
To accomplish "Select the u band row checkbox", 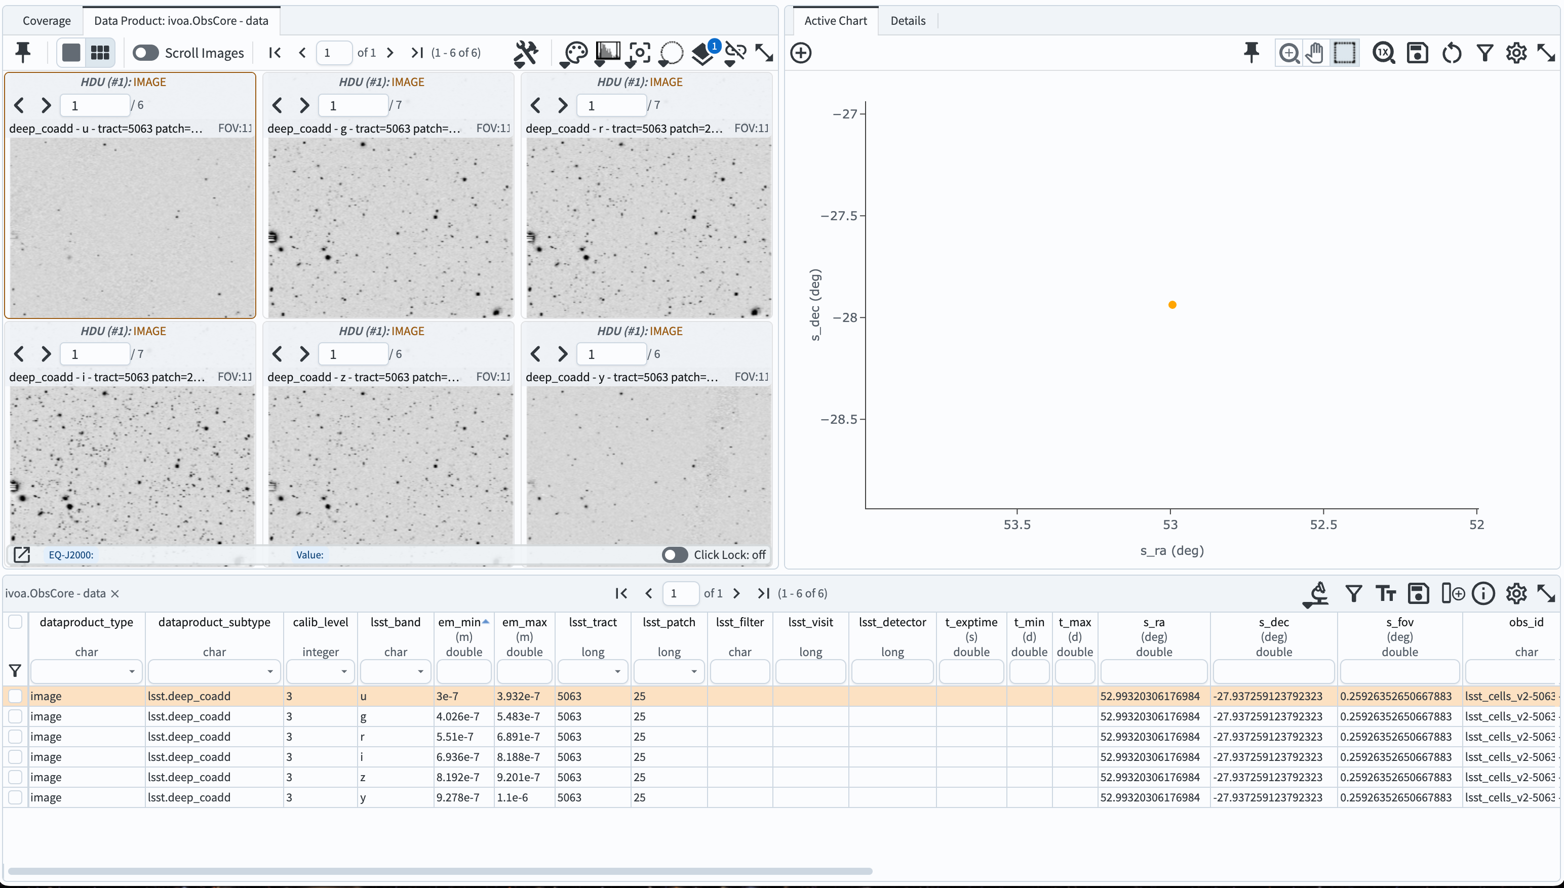I will (15, 696).
